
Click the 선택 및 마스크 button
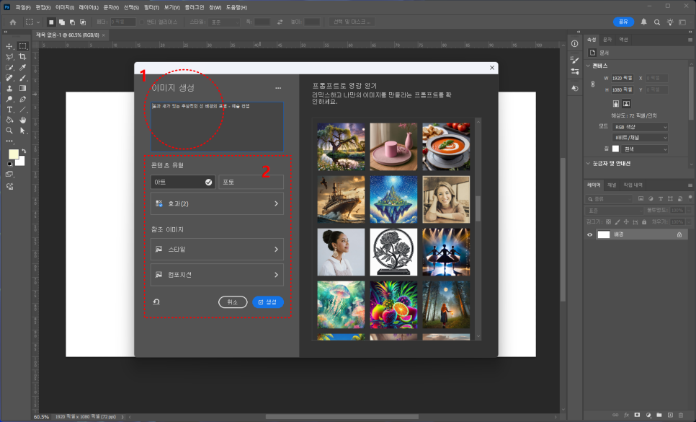coord(352,22)
